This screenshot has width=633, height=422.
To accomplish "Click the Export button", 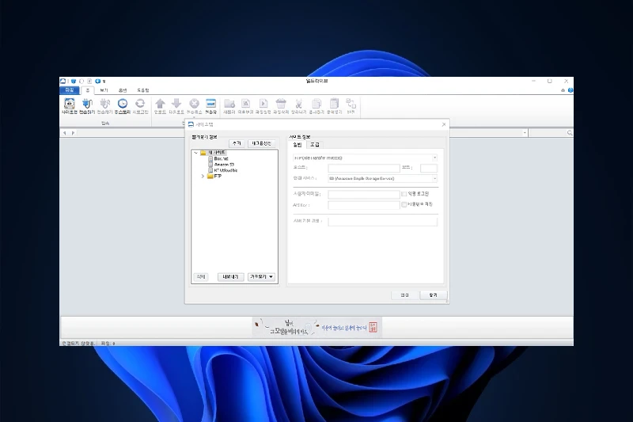I will 230,277.
